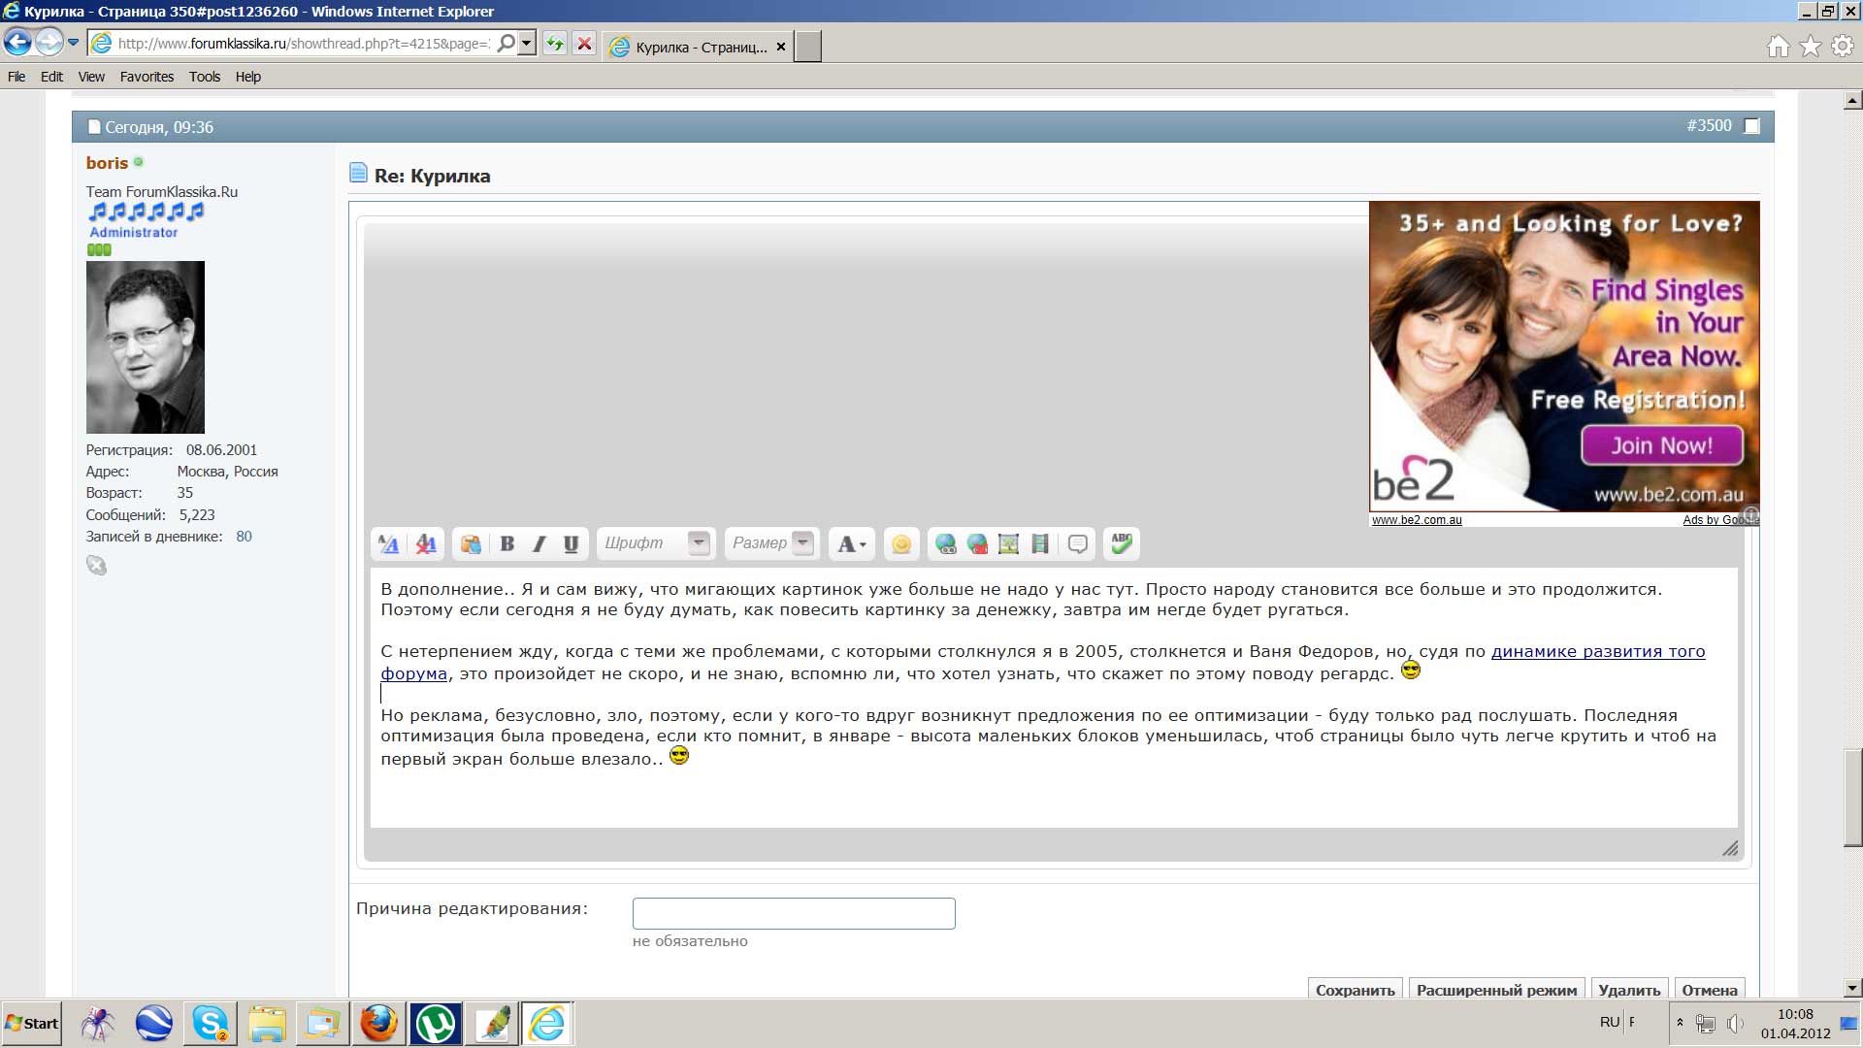Click the insert link globe icon

(945, 544)
